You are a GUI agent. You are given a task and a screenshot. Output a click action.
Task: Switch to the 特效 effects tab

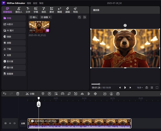[x=75, y=10]
